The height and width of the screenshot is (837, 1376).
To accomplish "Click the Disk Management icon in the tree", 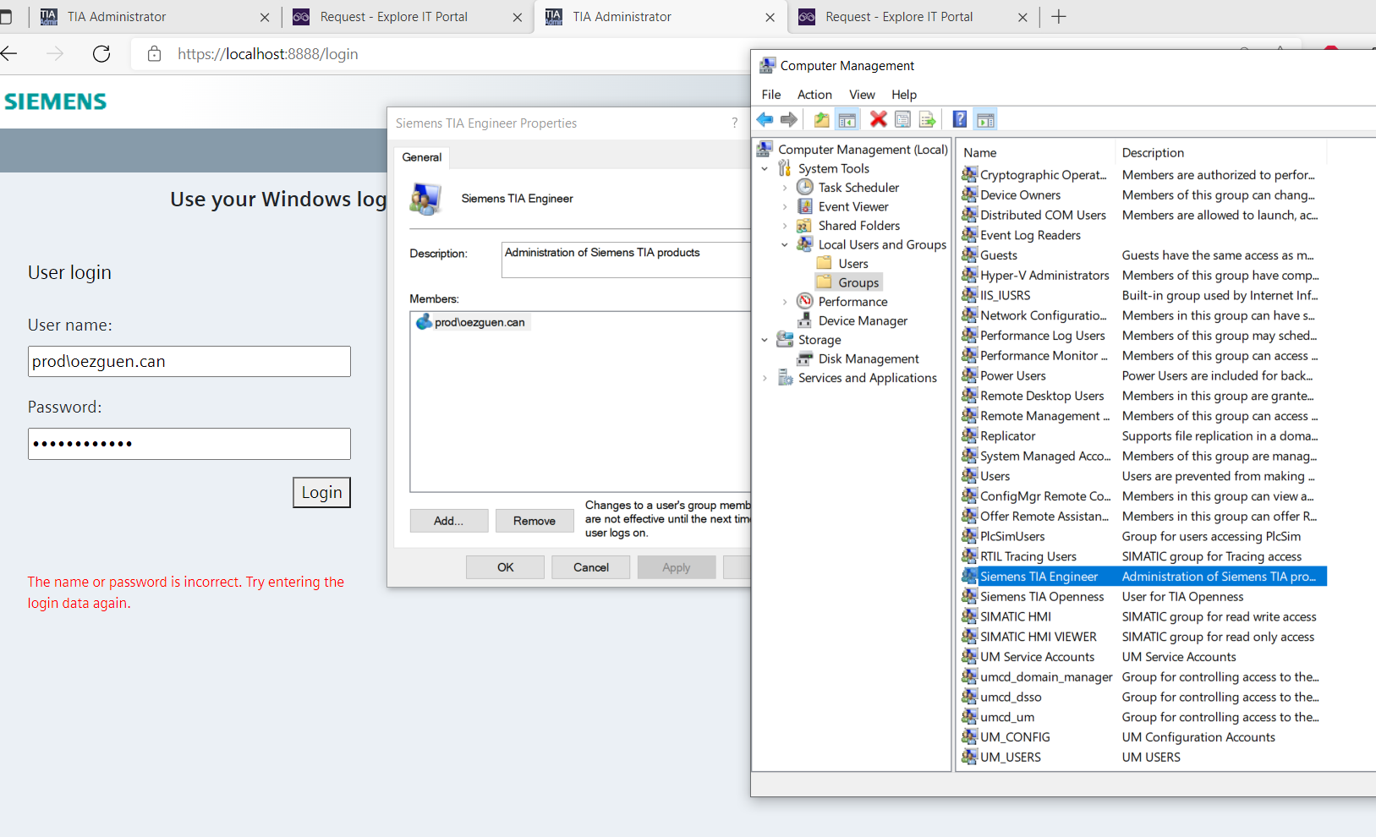I will [x=805, y=358].
